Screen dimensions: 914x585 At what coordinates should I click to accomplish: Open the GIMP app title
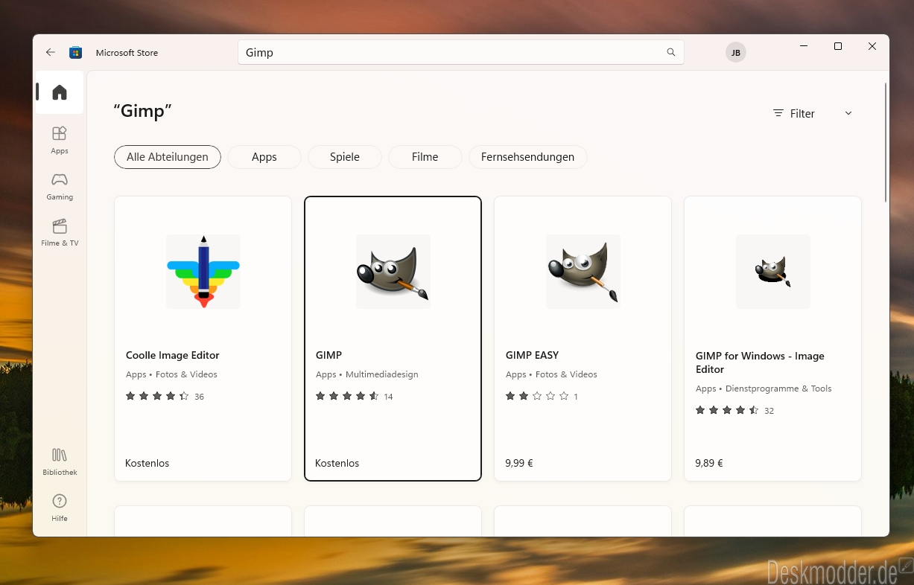[x=329, y=355]
